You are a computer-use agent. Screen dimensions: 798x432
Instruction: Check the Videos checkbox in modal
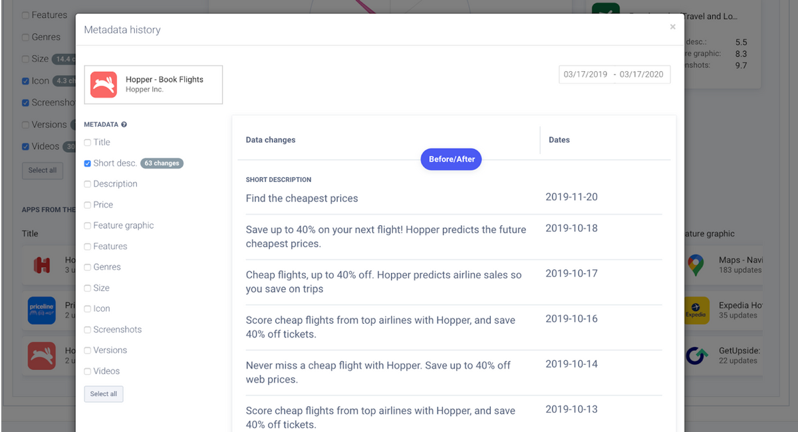(x=88, y=371)
